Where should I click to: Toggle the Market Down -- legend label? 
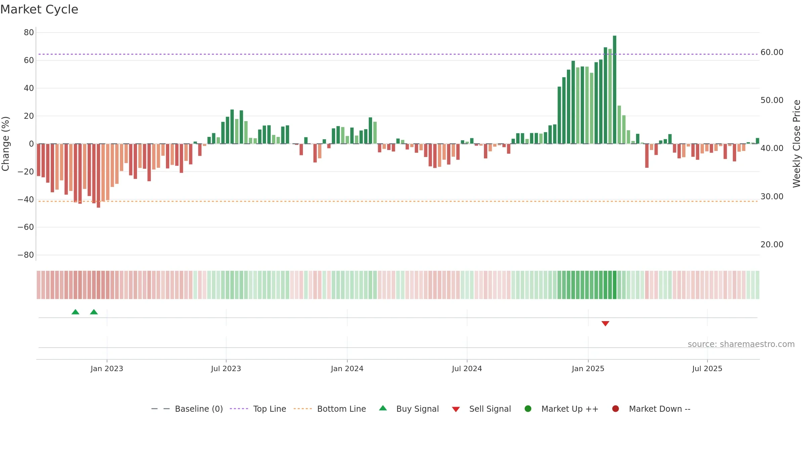(660, 409)
